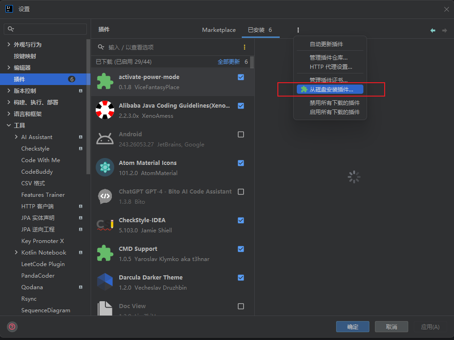Click the Bito AI Code Assistant icon

coord(105,196)
